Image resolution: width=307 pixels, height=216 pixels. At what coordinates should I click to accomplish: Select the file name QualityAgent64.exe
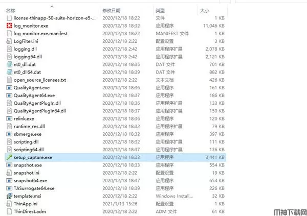click(34, 95)
